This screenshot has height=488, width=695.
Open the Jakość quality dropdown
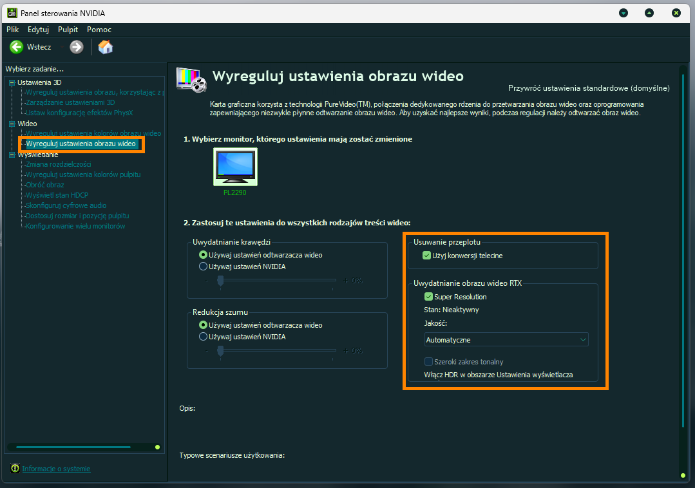click(x=506, y=340)
